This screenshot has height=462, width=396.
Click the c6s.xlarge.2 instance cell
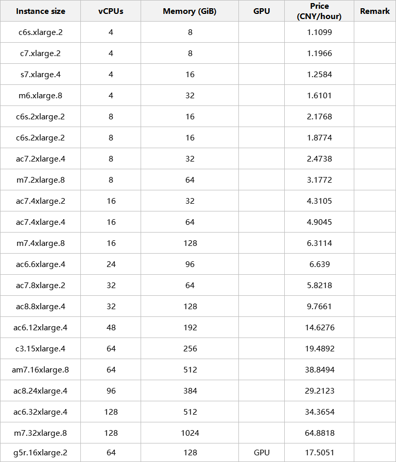pyautogui.click(x=40, y=32)
